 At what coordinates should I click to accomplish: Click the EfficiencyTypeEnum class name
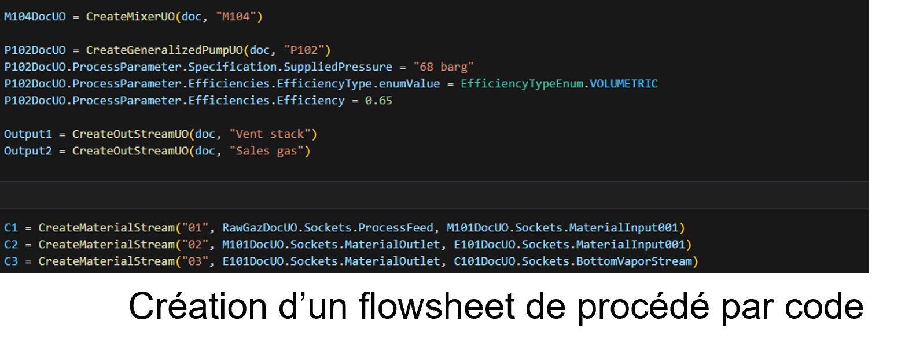click(x=521, y=84)
